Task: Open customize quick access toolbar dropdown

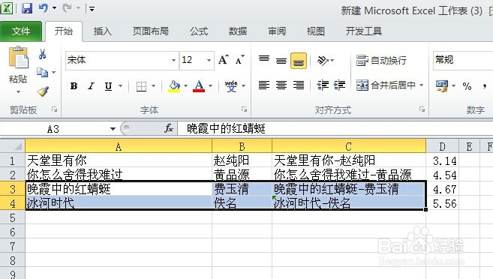Action: [x=92, y=9]
